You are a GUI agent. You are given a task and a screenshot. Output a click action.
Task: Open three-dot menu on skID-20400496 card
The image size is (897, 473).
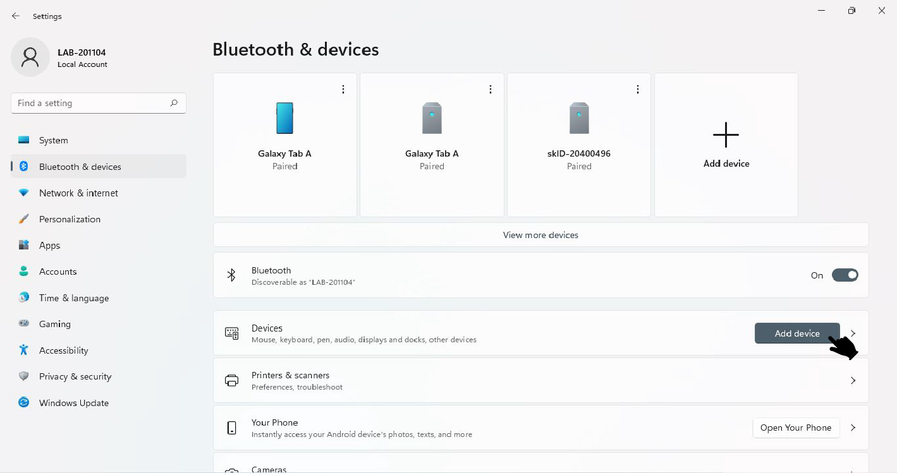coord(638,90)
